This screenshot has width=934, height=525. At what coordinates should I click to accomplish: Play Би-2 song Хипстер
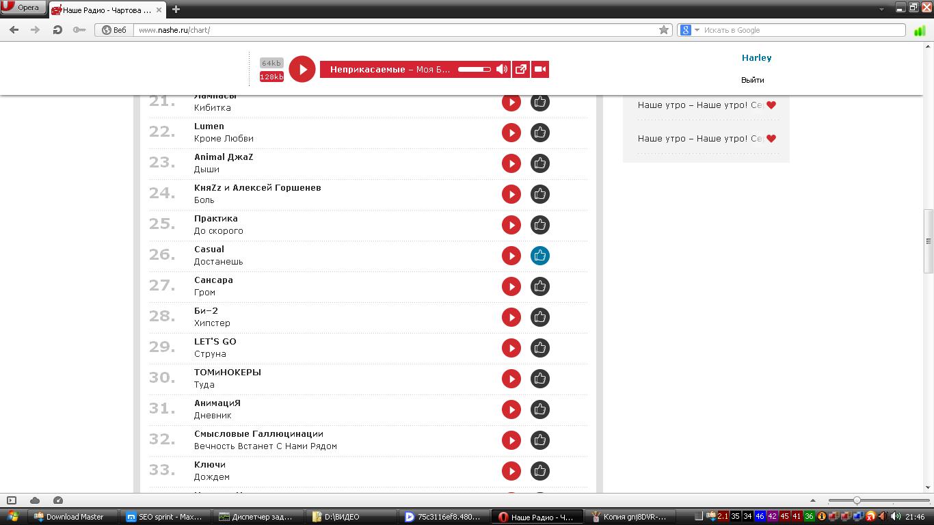(511, 317)
